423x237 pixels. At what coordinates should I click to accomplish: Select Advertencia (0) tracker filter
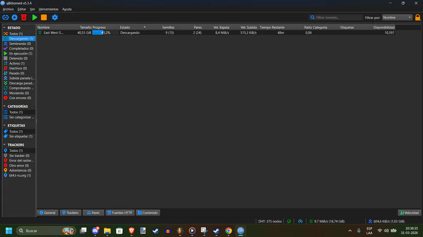[19, 170]
